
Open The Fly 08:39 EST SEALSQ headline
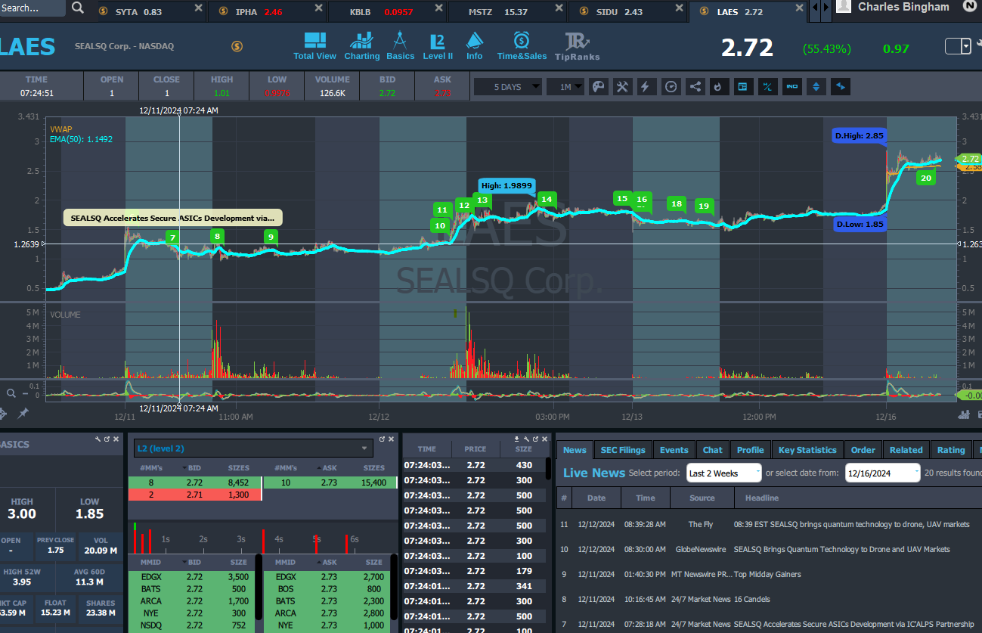(851, 524)
